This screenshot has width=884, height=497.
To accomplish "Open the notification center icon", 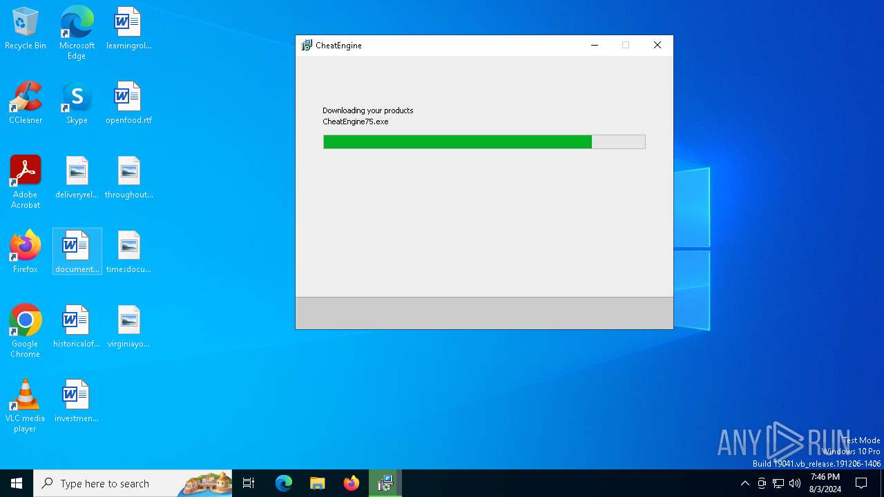I will (x=861, y=483).
